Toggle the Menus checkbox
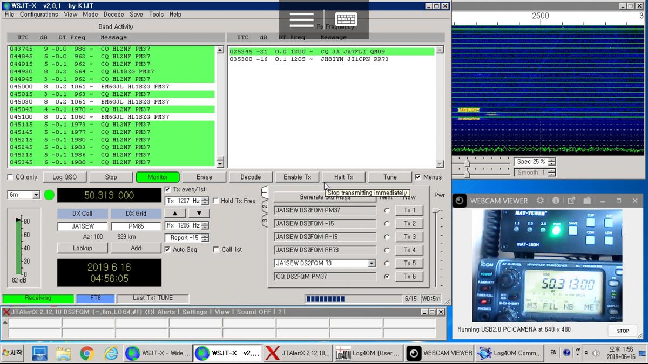Viewport: 648px width, 364px height. 417,177
